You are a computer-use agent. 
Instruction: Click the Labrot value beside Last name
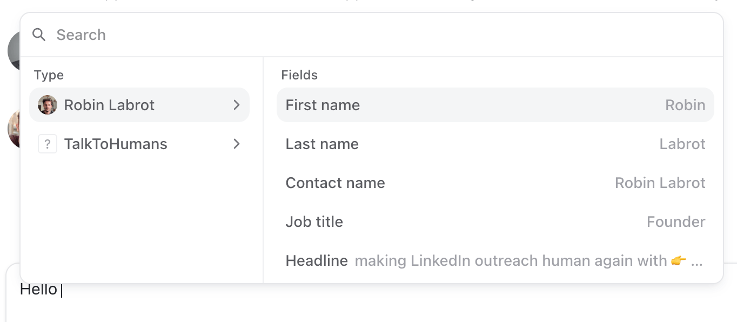[x=682, y=144]
